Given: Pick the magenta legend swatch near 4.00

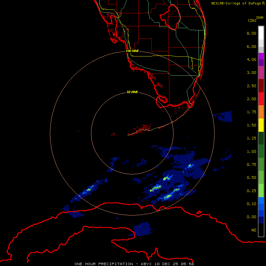Looking at the screenshot, I should coord(261,56).
